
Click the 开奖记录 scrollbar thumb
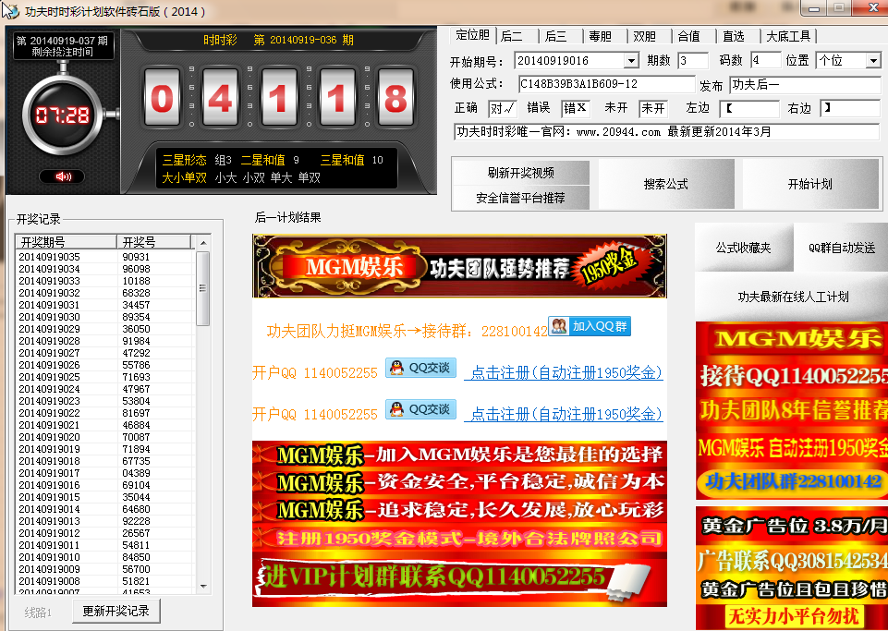202,288
